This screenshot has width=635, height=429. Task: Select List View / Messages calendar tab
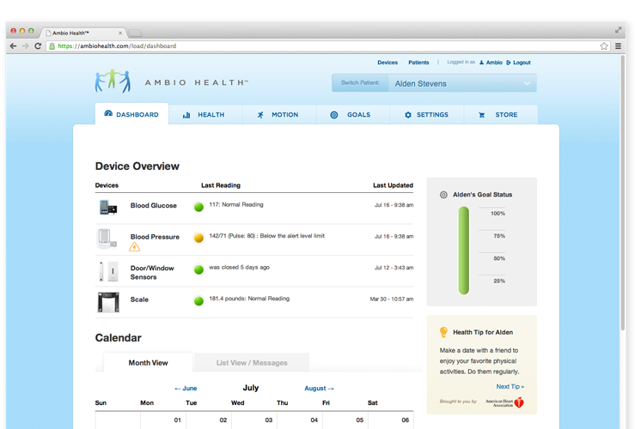(x=252, y=363)
